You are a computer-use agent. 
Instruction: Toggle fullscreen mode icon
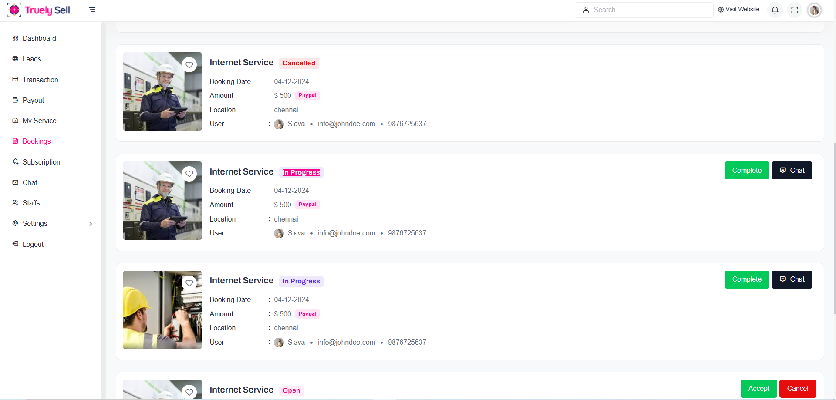(x=795, y=10)
